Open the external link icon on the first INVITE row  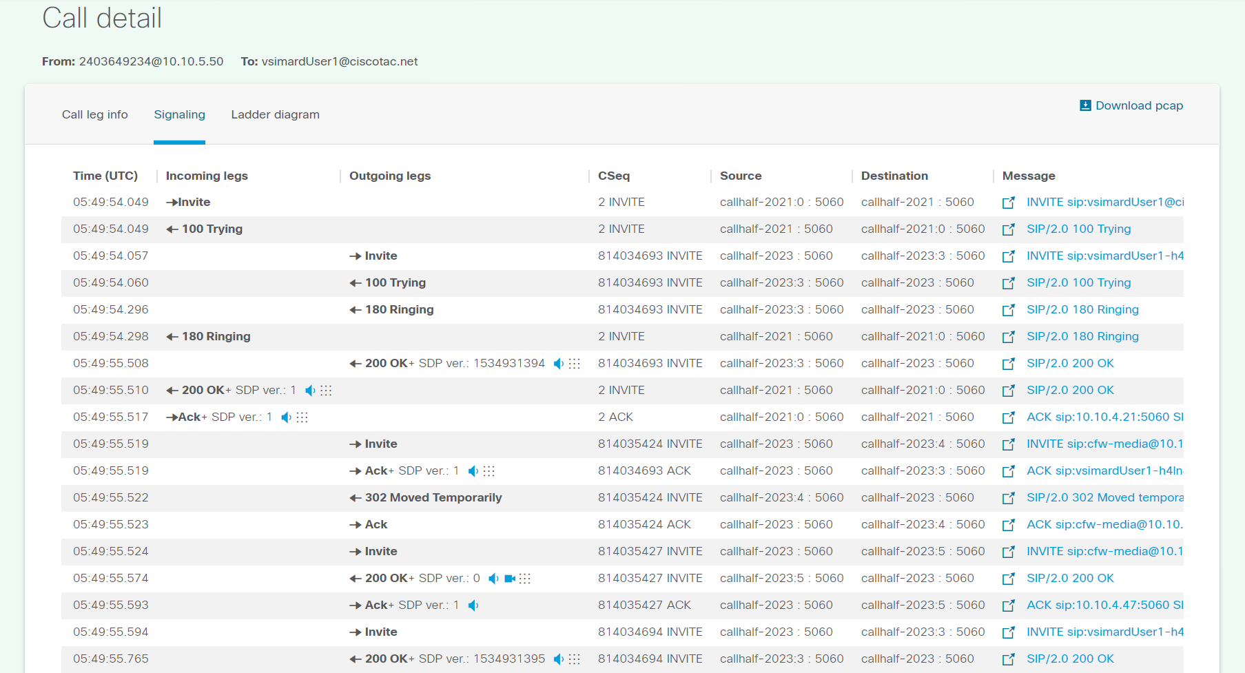tap(1009, 202)
